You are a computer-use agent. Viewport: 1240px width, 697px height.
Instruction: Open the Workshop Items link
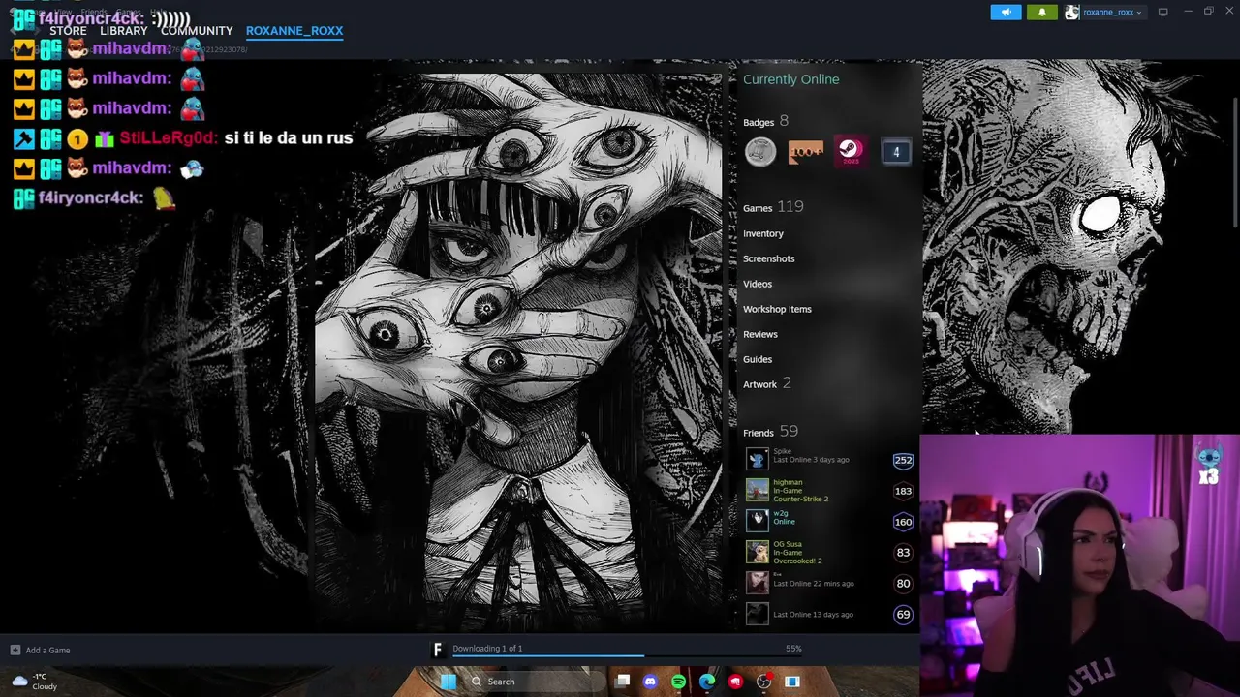tap(777, 309)
